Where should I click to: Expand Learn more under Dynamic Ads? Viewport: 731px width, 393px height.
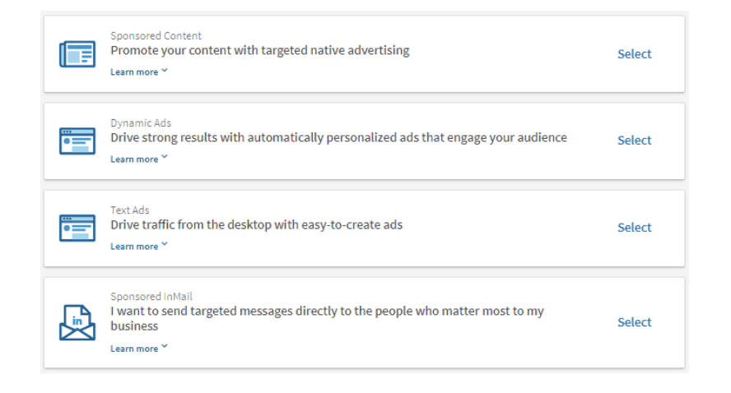pyautogui.click(x=139, y=159)
